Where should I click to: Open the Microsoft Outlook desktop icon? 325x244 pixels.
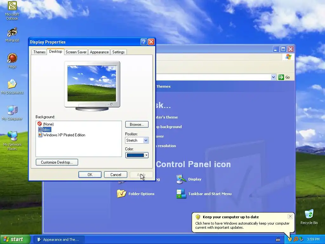coord(12,10)
